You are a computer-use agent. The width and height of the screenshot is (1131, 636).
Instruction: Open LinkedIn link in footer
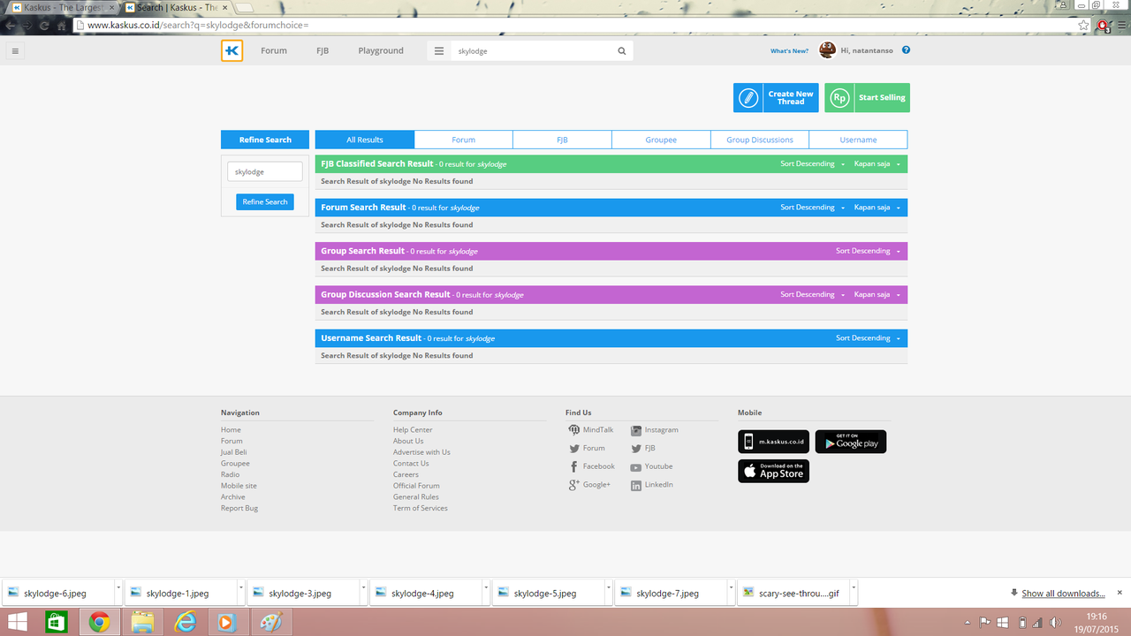coord(652,485)
